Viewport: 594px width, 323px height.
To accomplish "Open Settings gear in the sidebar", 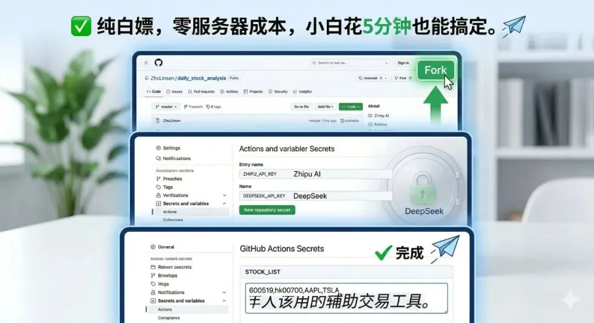I will tap(168, 148).
